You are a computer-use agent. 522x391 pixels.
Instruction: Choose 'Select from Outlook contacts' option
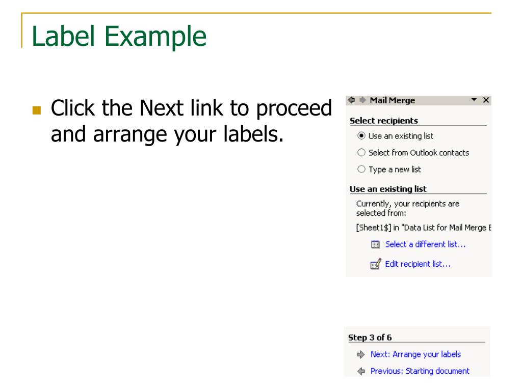tap(361, 152)
